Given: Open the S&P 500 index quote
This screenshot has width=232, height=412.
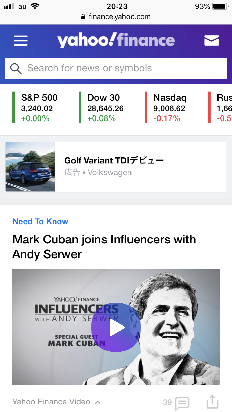Looking at the screenshot, I should pos(39,108).
